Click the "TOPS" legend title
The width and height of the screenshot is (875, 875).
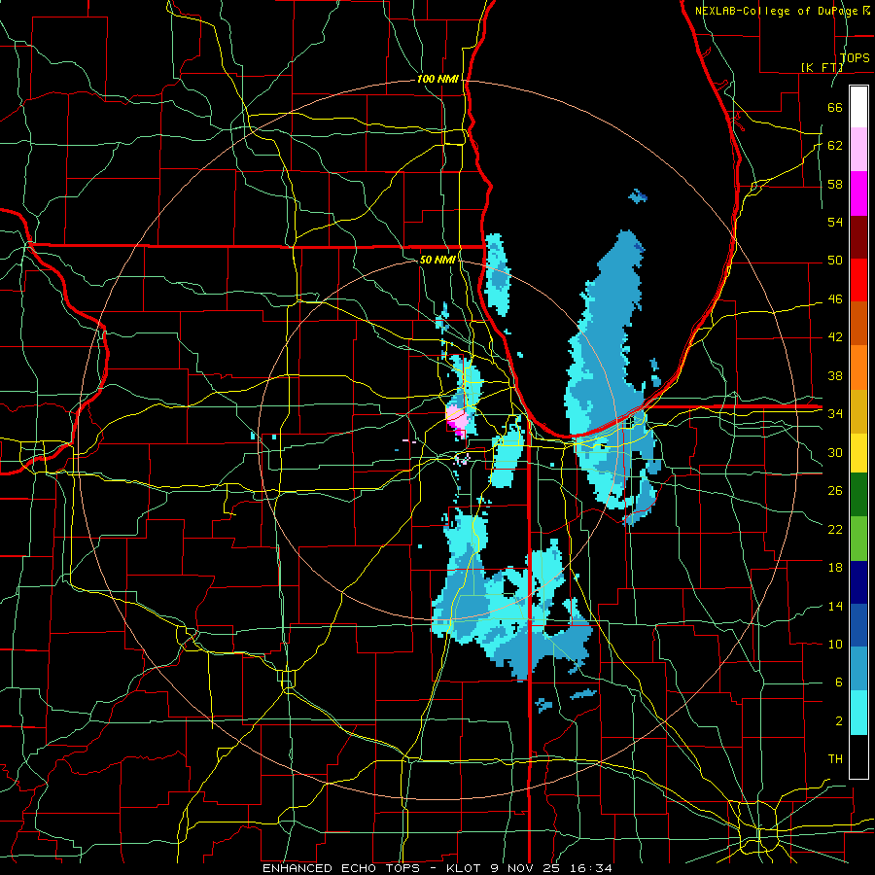[855, 57]
